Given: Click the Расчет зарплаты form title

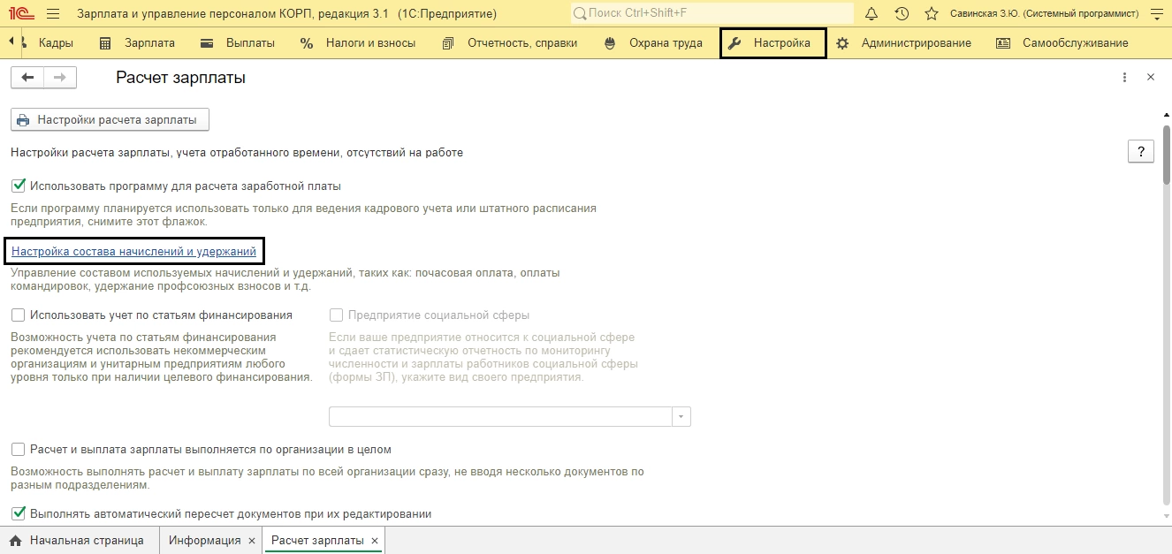Looking at the screenshot, I should 180,78.
